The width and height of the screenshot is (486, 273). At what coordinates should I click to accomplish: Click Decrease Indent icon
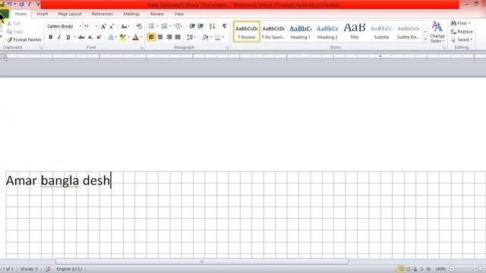tap(192, 27)
